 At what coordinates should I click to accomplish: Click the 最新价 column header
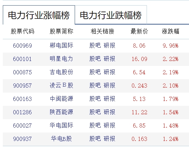click(139, 31)
